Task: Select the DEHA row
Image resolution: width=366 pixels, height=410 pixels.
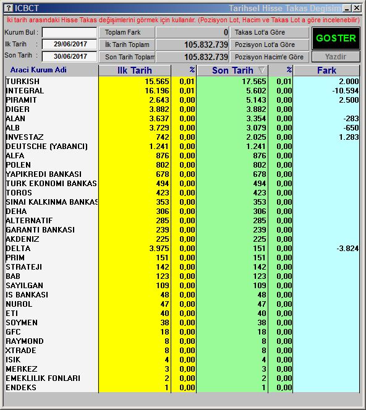Action: (182, 211)
